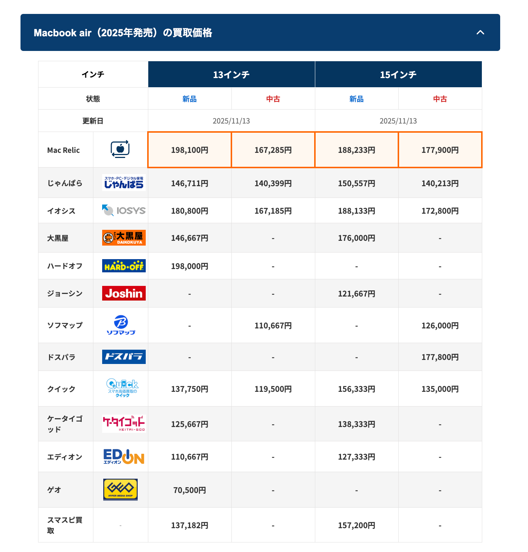
Task: Click the ドスパラ store name text
Action: (x=61, y=357)
